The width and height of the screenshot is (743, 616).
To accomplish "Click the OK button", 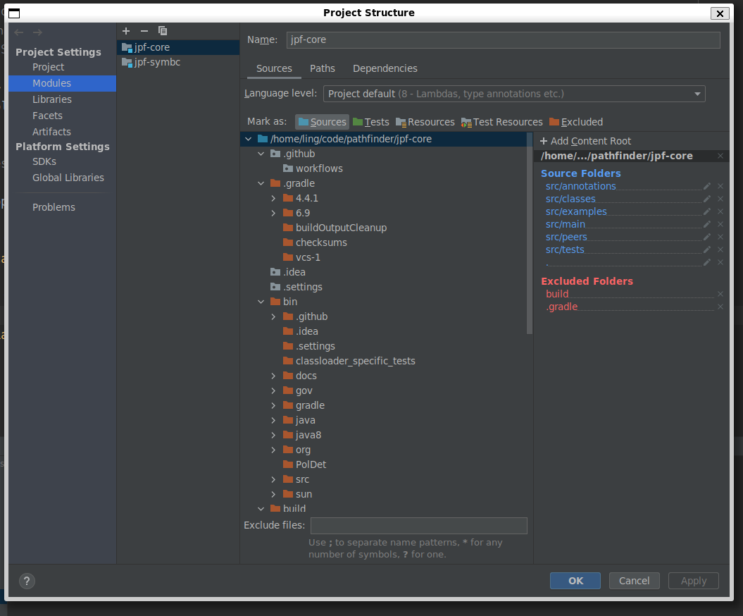I will [575, 581].
